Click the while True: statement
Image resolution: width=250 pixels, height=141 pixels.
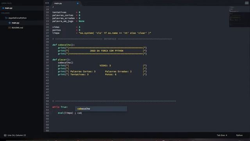point(60,107)
